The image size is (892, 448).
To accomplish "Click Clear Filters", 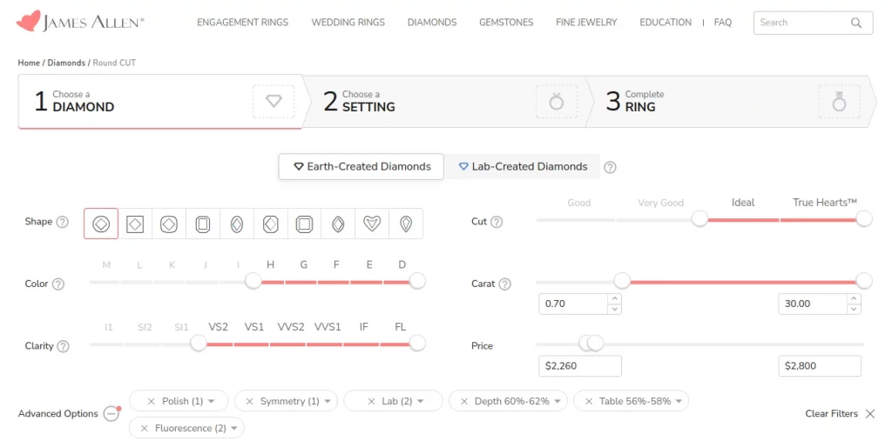I will [840, 414].
